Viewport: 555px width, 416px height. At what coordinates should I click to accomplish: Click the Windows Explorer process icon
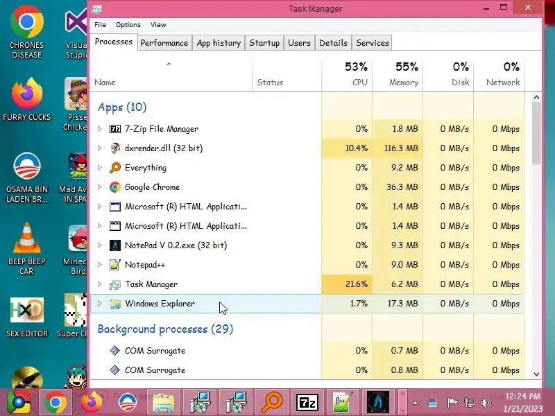click(115, 304)
